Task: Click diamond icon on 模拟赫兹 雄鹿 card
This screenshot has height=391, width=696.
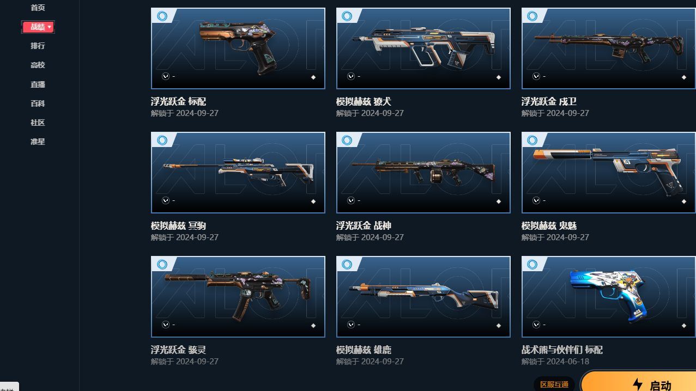Action: pos(499,326)
